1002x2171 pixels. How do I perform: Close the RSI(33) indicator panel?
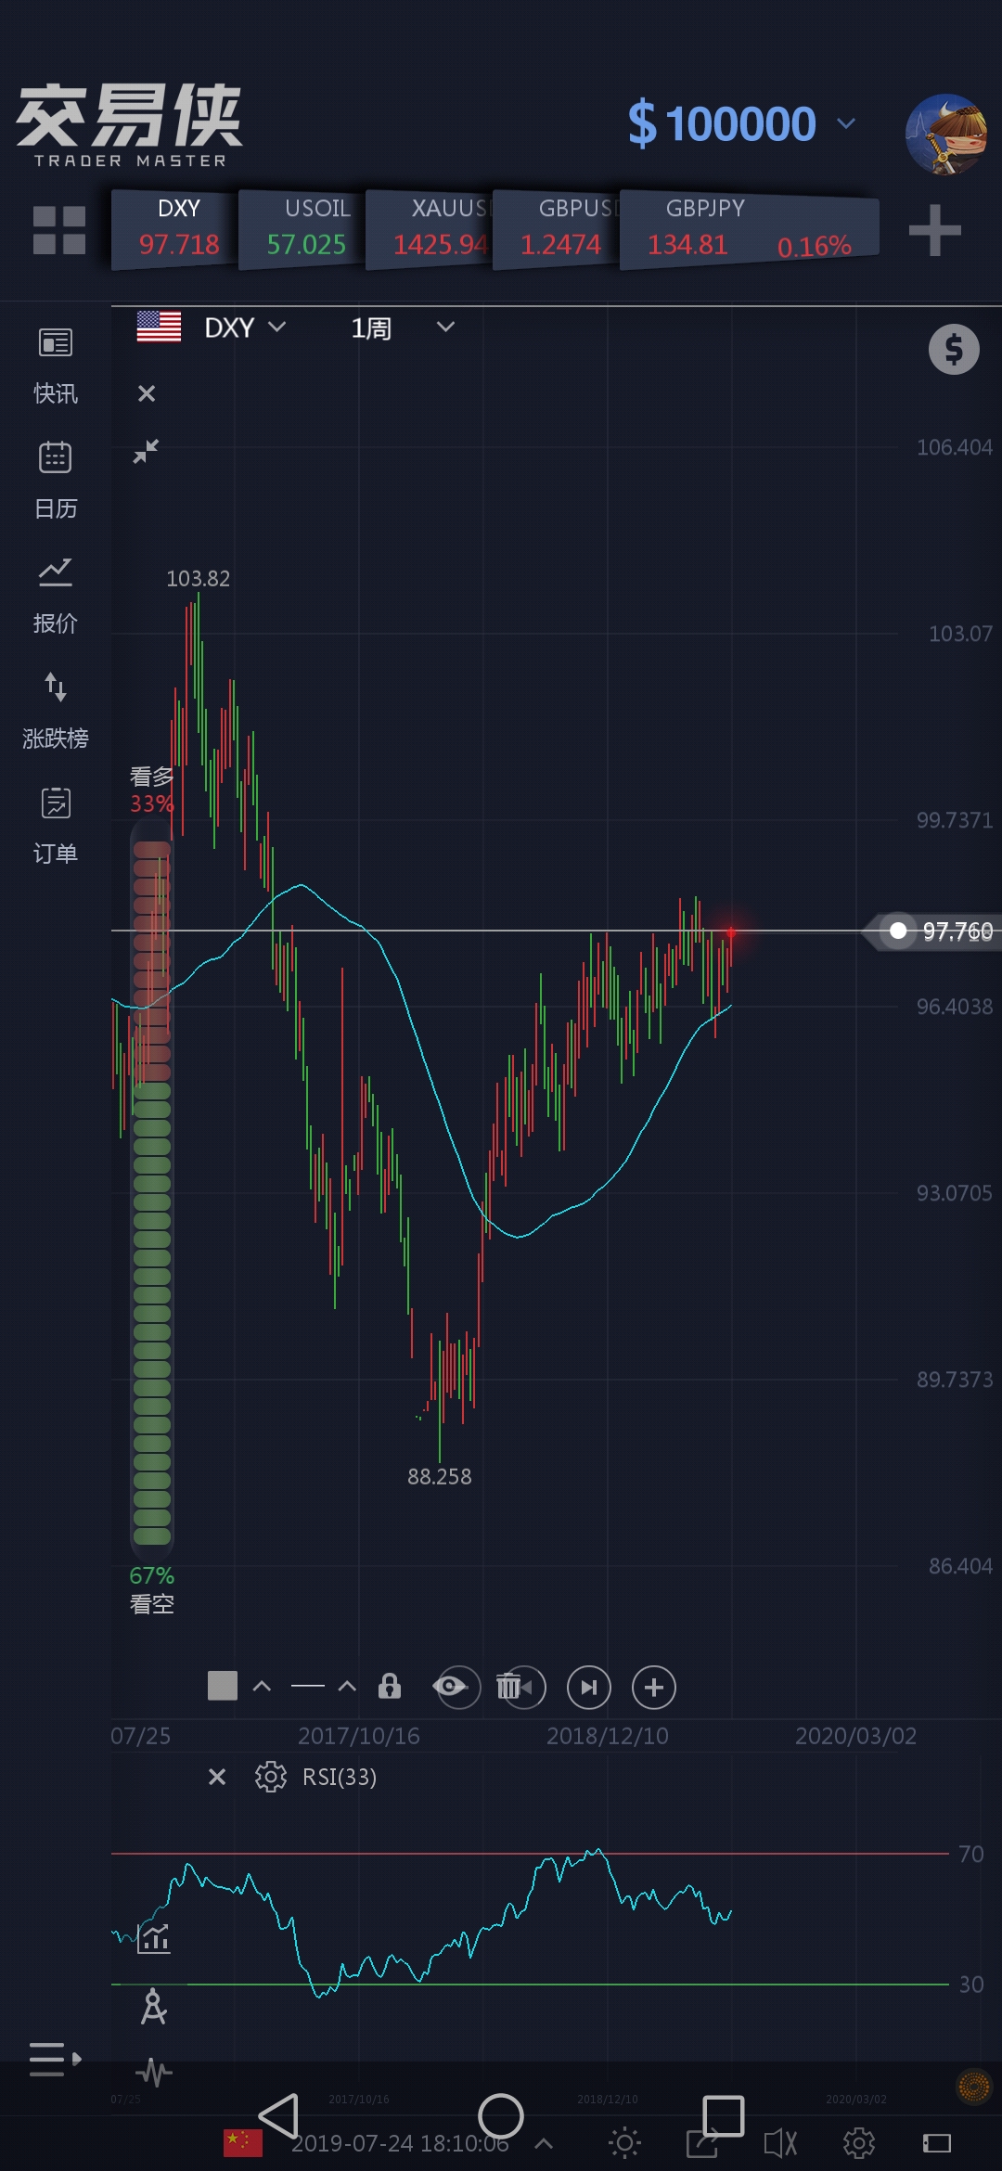217,1777
